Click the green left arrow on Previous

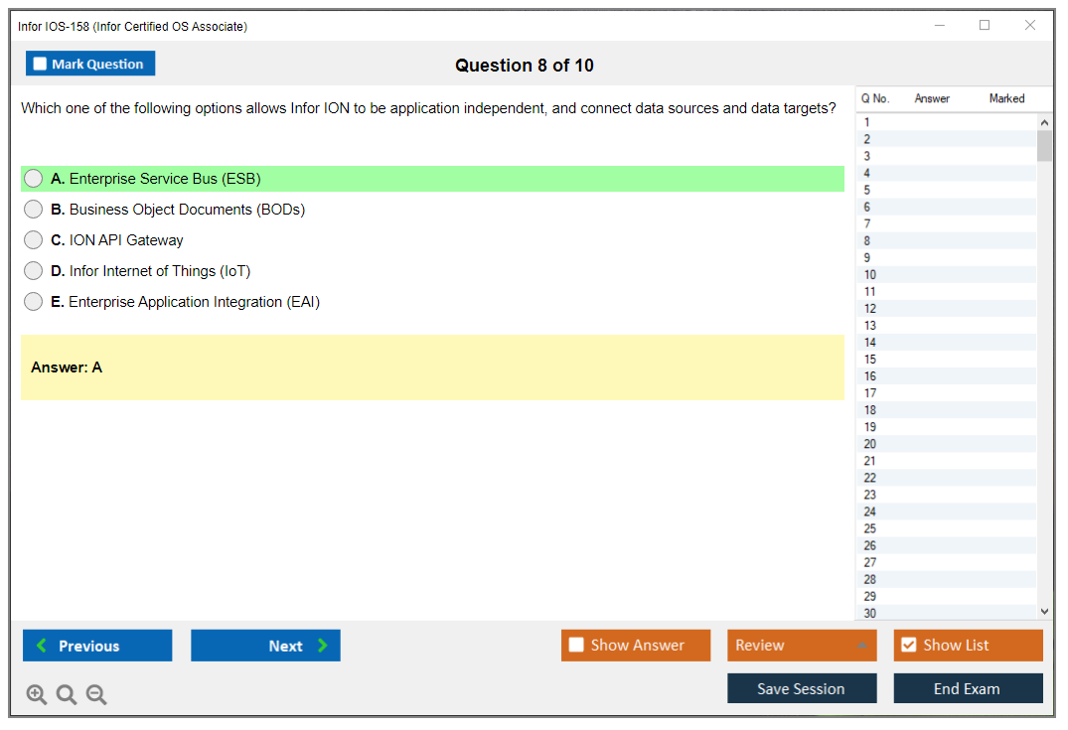pos(42,646)
